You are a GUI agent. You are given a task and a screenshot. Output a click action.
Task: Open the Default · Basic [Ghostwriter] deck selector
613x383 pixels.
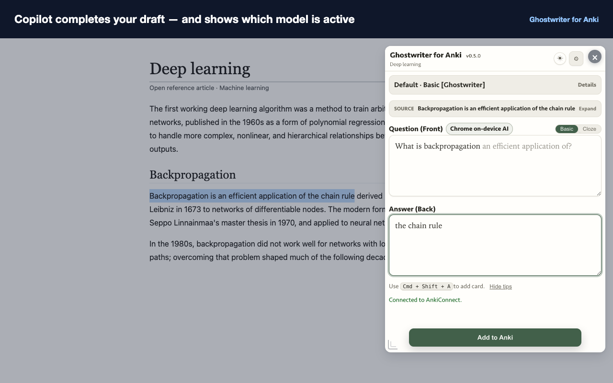495,85
